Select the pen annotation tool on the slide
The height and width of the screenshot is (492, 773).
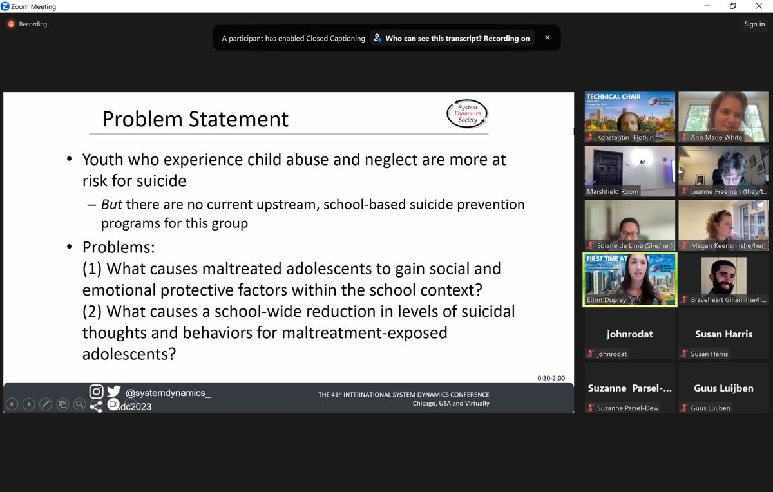(45, 404)
